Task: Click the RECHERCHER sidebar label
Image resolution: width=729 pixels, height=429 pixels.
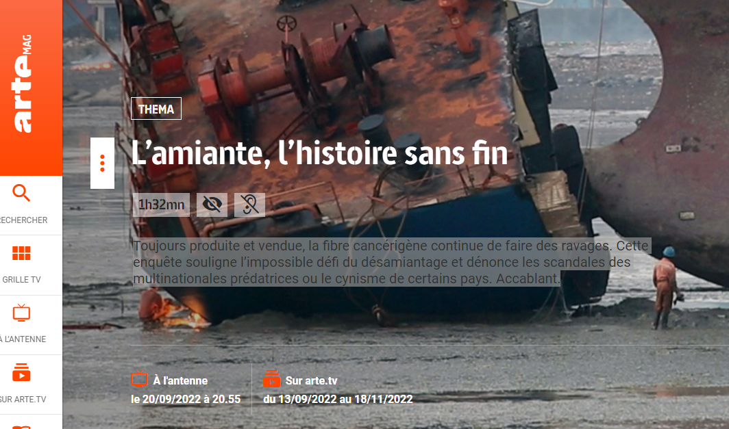Action: pos(23,220)
